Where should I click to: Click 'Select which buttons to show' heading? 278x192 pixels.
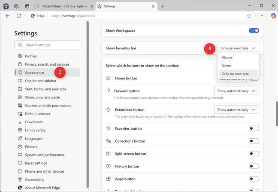(x=142, y=66)
